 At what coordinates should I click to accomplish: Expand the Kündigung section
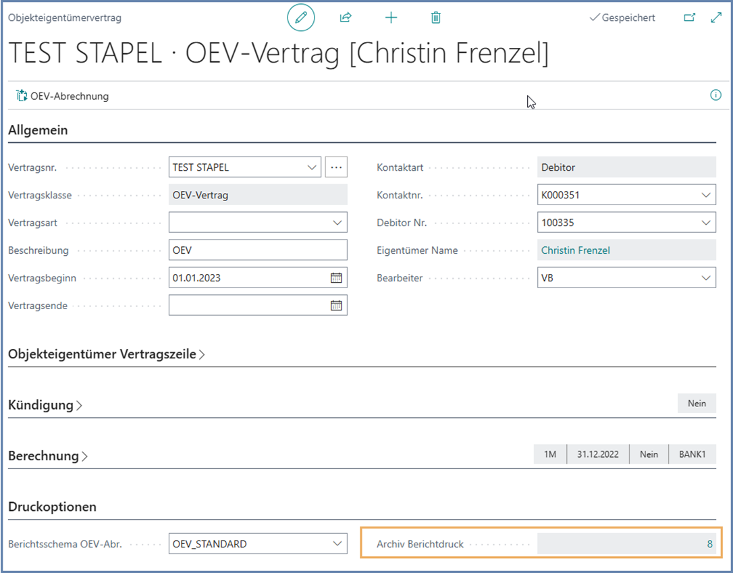point(45,406)
